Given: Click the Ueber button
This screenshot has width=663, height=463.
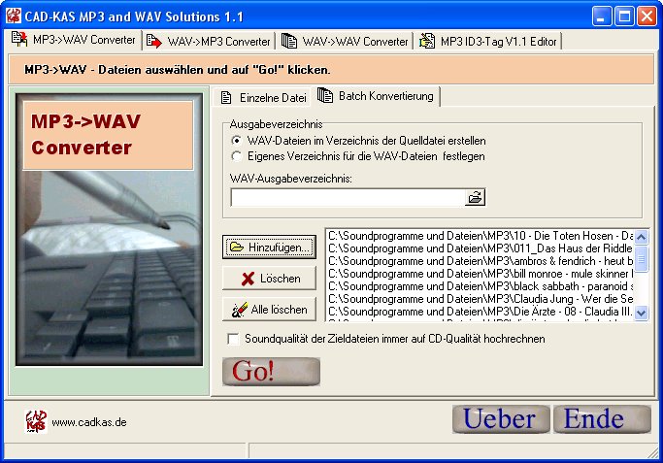Looking at the screenshot, I should pyautogui.click(x=500, y=419).
